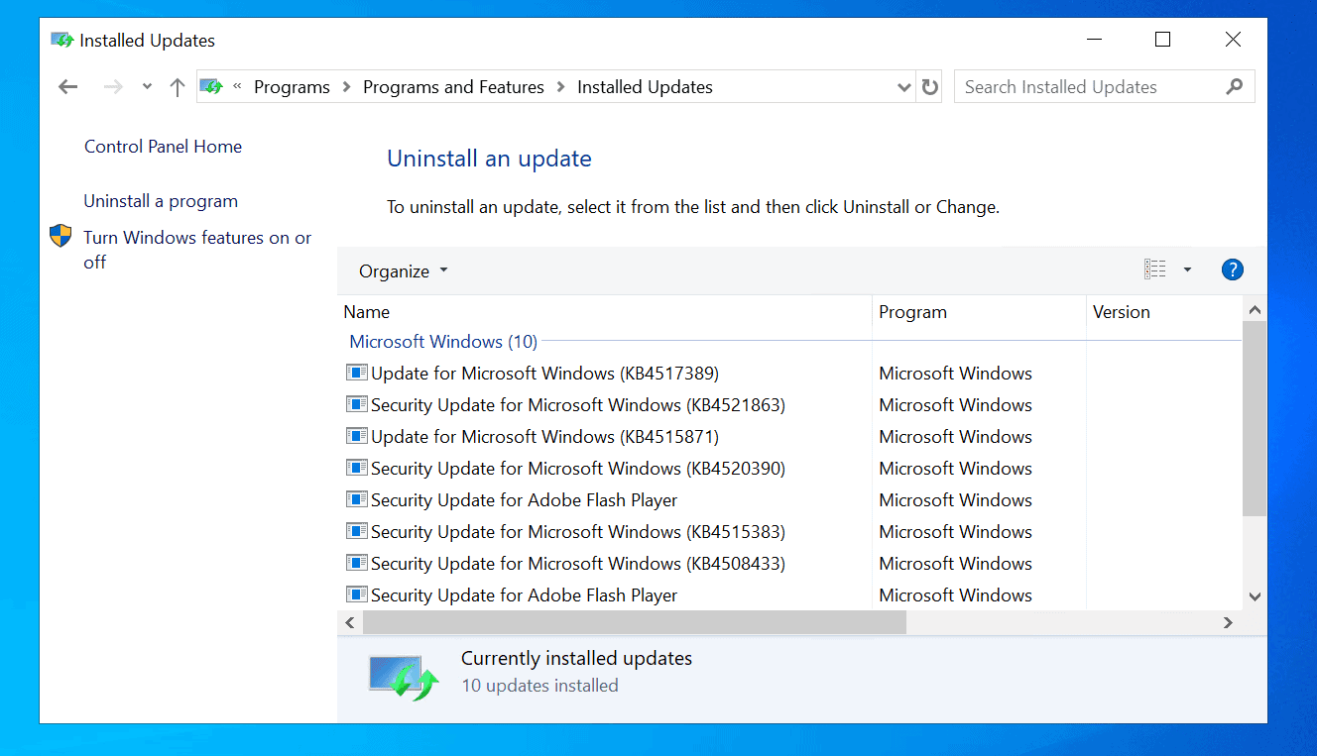Viewport: 1317px width, 756px height.
Task: Click the icon next to KB4515383 update
Action: 356,531
